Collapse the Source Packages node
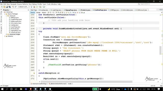163x91 pixels. pyautogui.click(x=5, y=14)
